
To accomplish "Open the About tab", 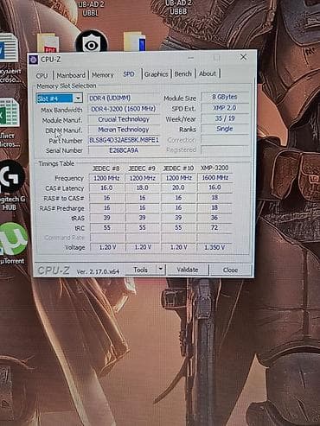I will pos(208,73).
